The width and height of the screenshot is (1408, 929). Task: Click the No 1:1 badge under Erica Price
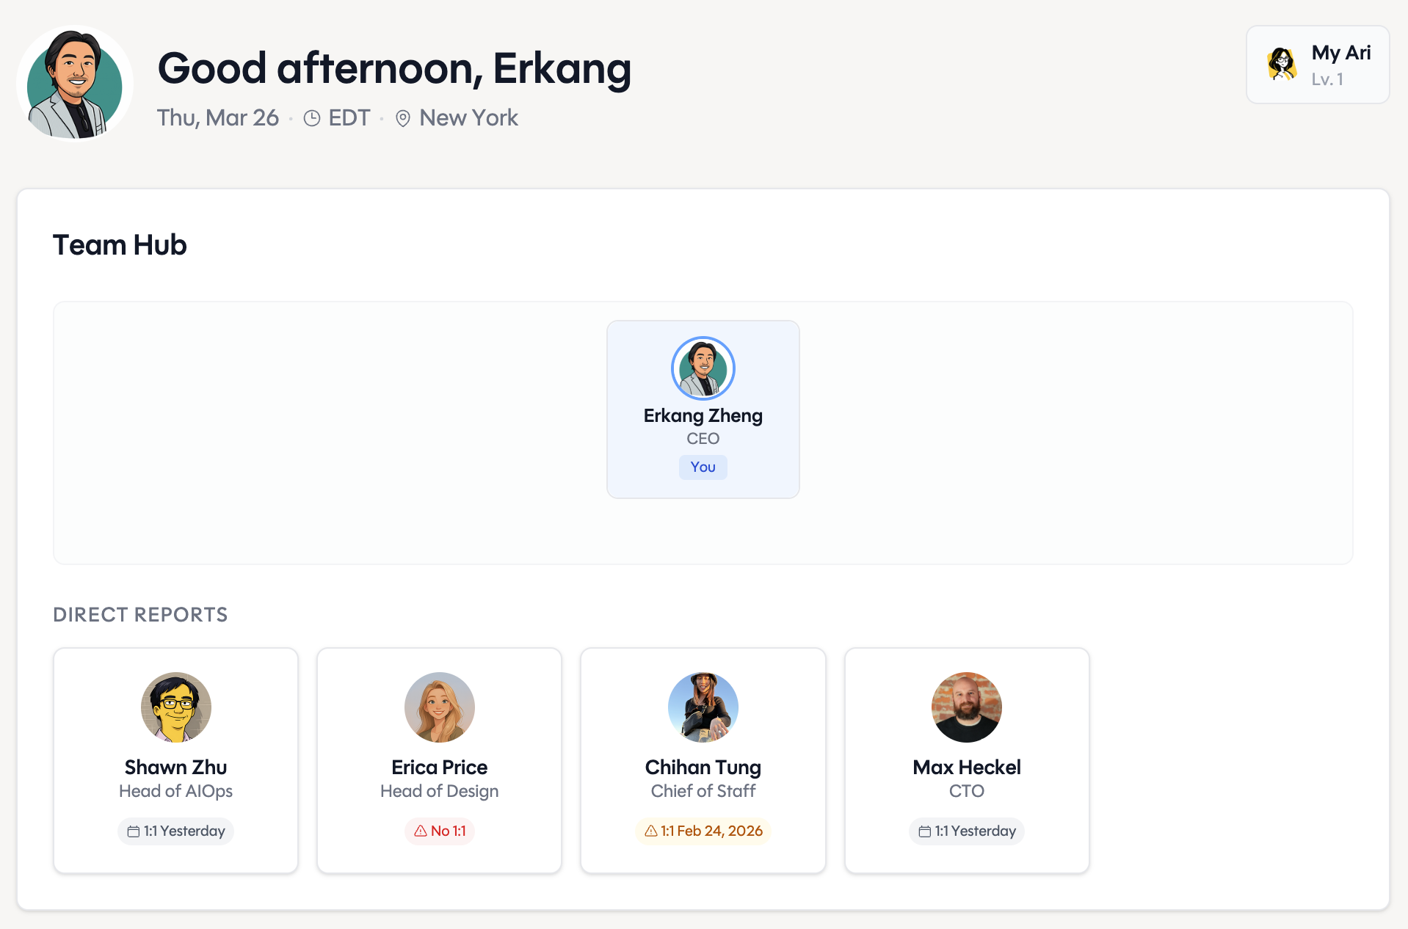[x=439, y=831]
